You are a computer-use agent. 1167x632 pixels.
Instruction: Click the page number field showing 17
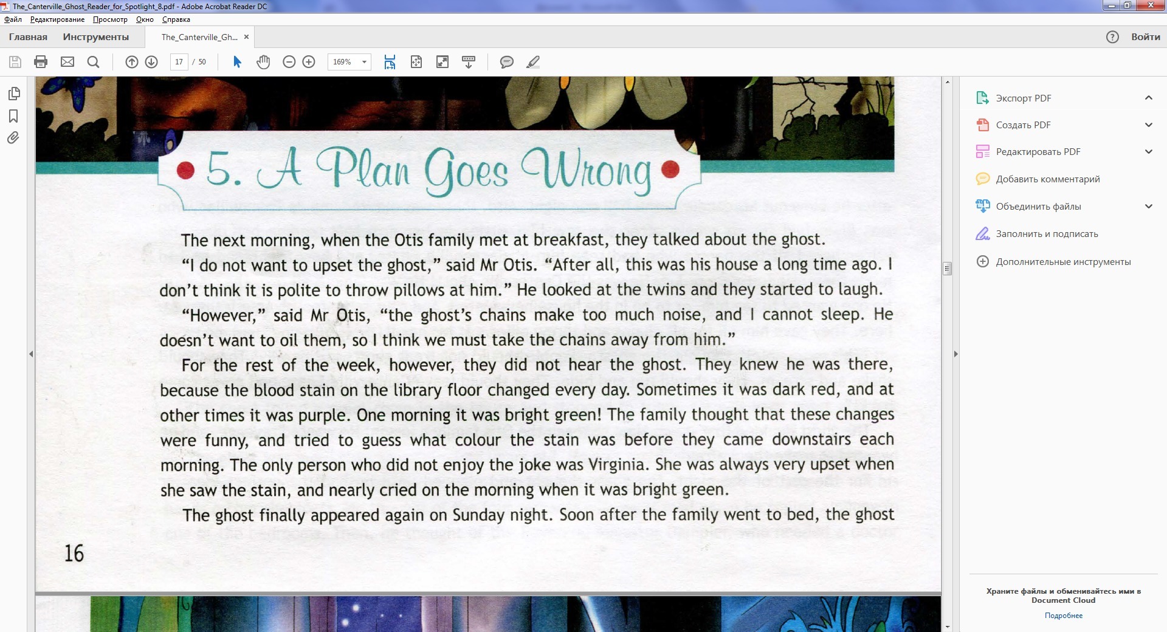click(x=179, y=62)
